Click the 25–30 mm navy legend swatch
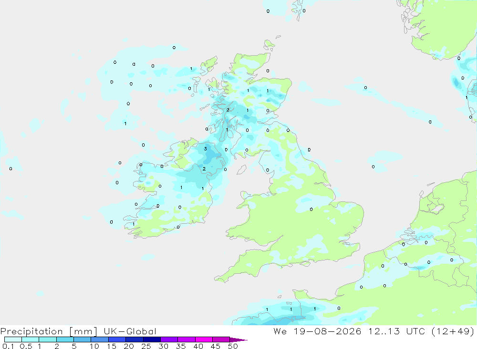This screenshot has width=477, height=349. pos(152,339)
